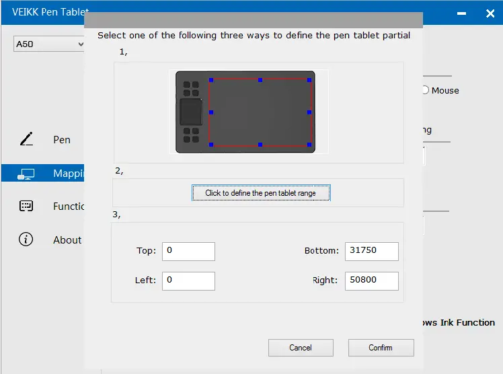The height and width of the screenshot is (374, 503).
Task: Close the VEIKK Pen Tablet window
Action: (490, 13)
